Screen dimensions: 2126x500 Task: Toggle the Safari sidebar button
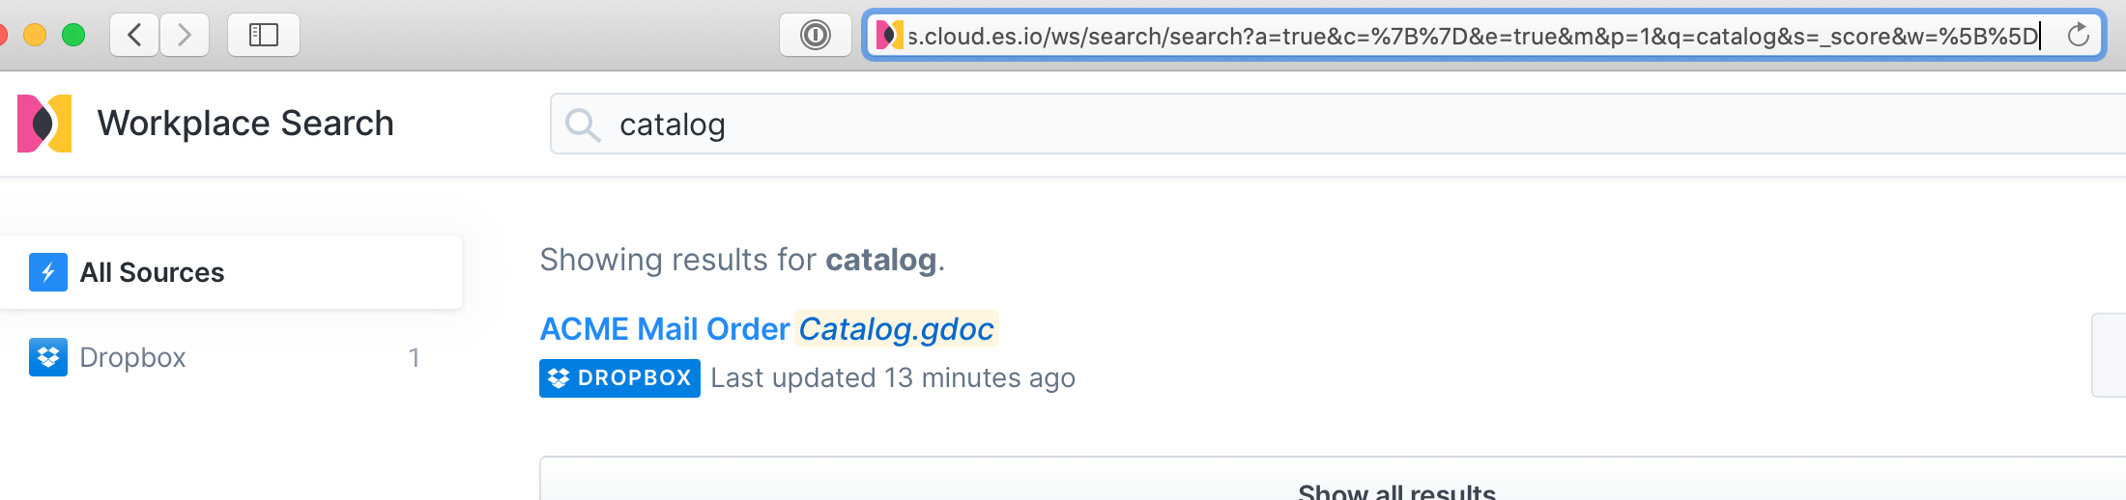263,36
